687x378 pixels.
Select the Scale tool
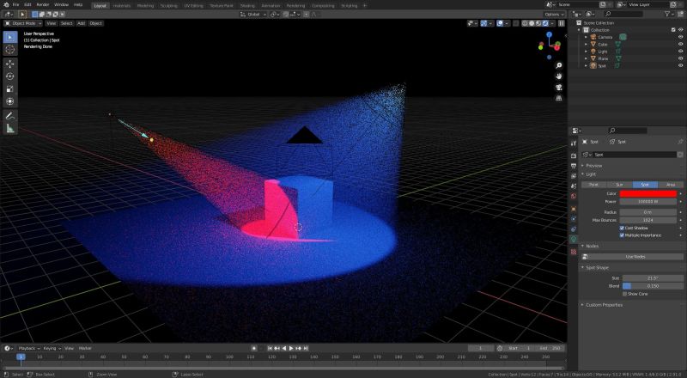[10, 89]
